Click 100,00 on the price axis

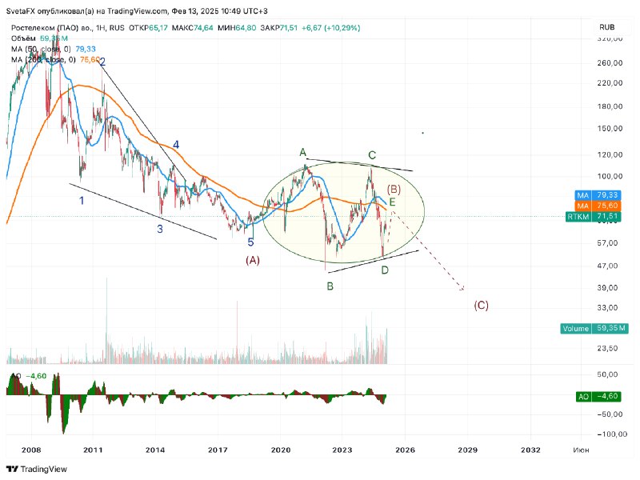[x=610, y=176]
